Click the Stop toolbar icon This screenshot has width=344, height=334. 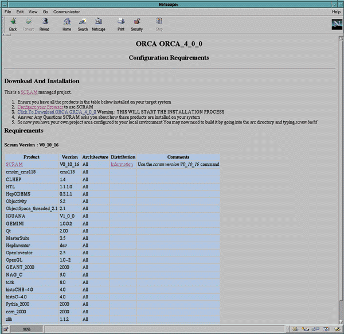tap(159, 24)
